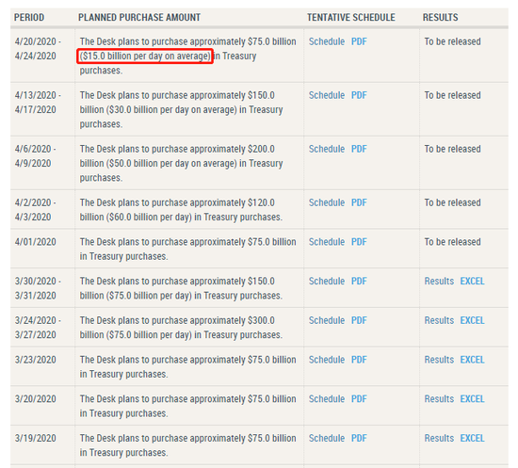This screenshot has height=468, width=518.
Task: Open Schedule link for 3/30/2020 - 3/31/2020
Action: (327, 281)
